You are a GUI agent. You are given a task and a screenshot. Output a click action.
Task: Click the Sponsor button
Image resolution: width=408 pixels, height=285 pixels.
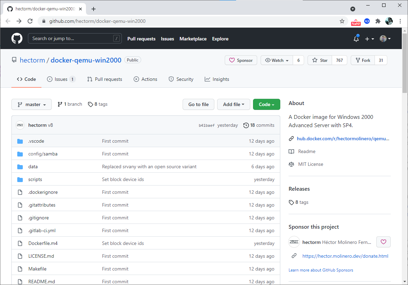(241, 60)
